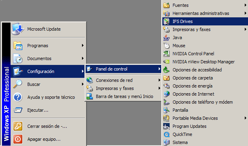Viewport: 248px width, 146px height.
Task: Click the NVIDIA Control Panel icon
Action: 166,54
